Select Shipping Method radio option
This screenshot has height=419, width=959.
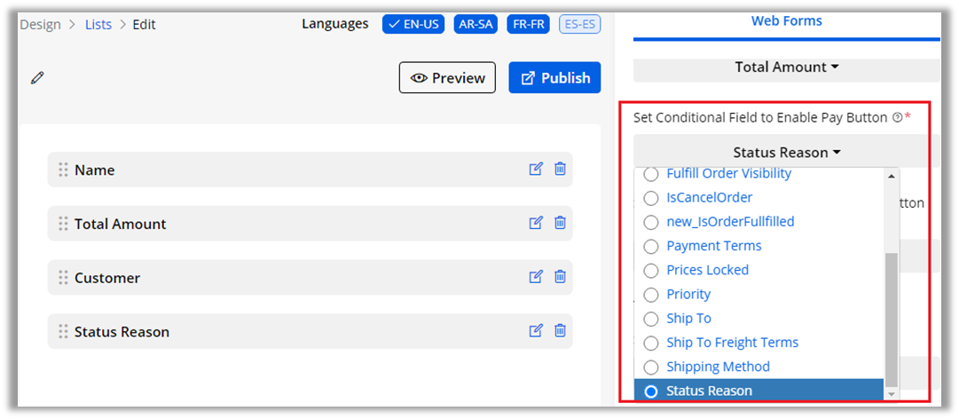point(651,367)
